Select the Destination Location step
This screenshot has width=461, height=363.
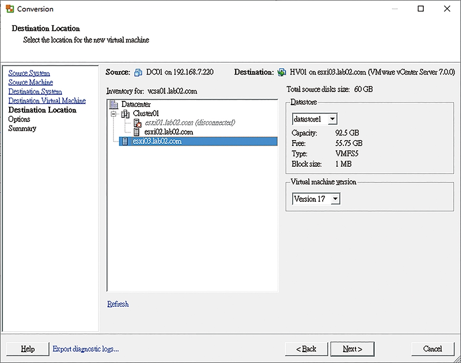[42, 110]
